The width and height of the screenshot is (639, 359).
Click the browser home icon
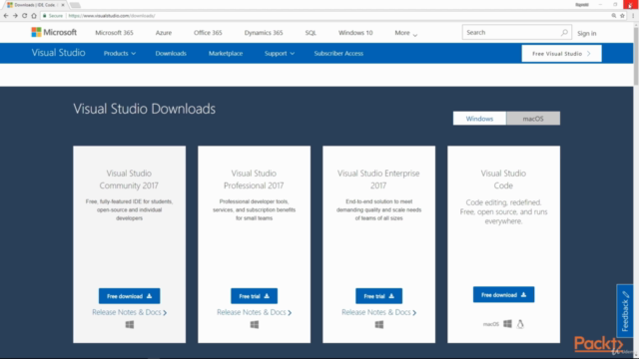click(34, 16)
